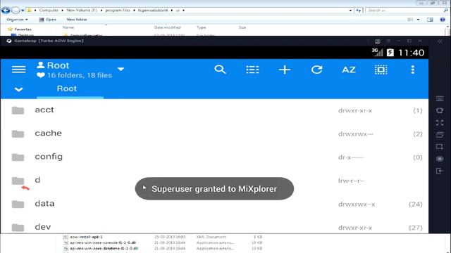The height and width of the screenshot is (253, 451).
Task: Sort by Date modified column header
Action: tap(168, 27)
